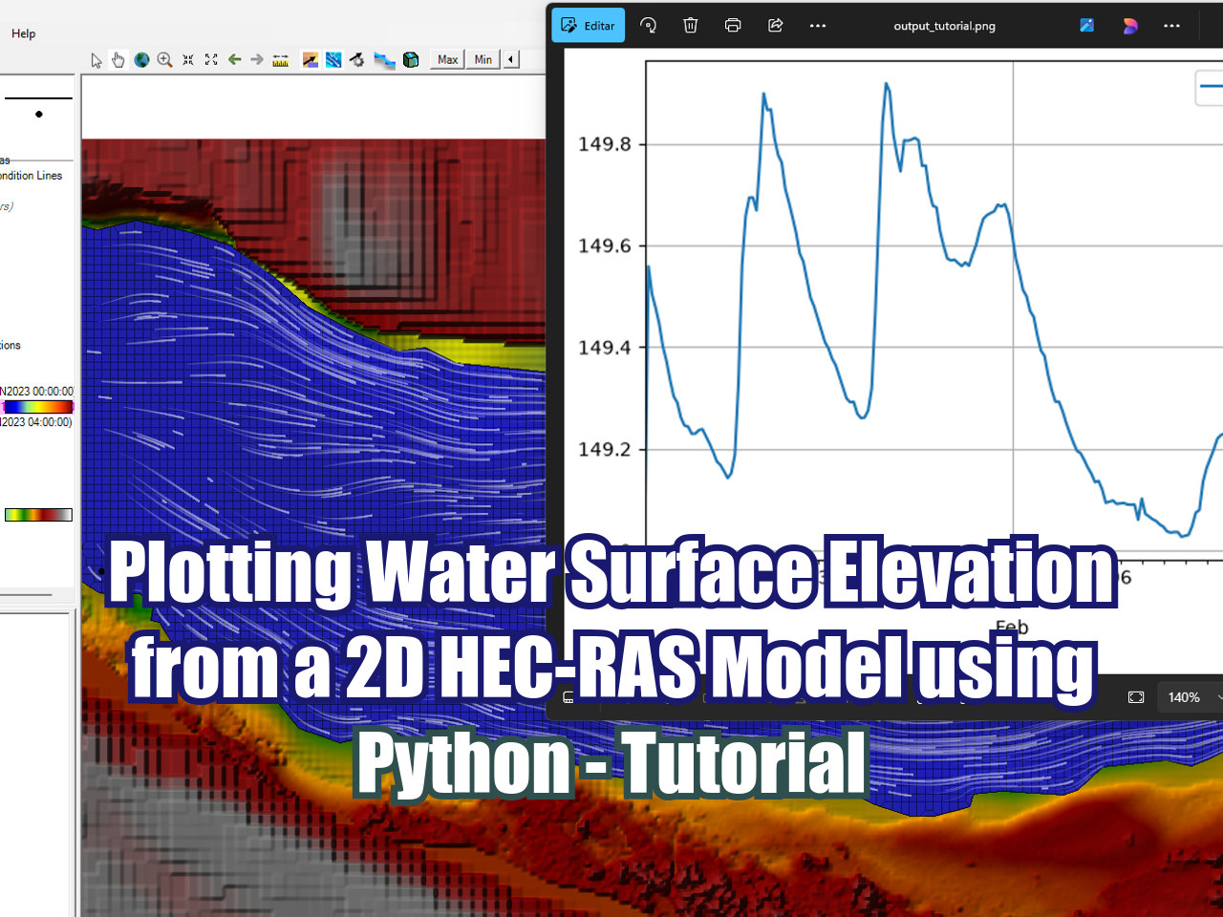
Task: Select the measure ruler tool
Action: [281, 60]
